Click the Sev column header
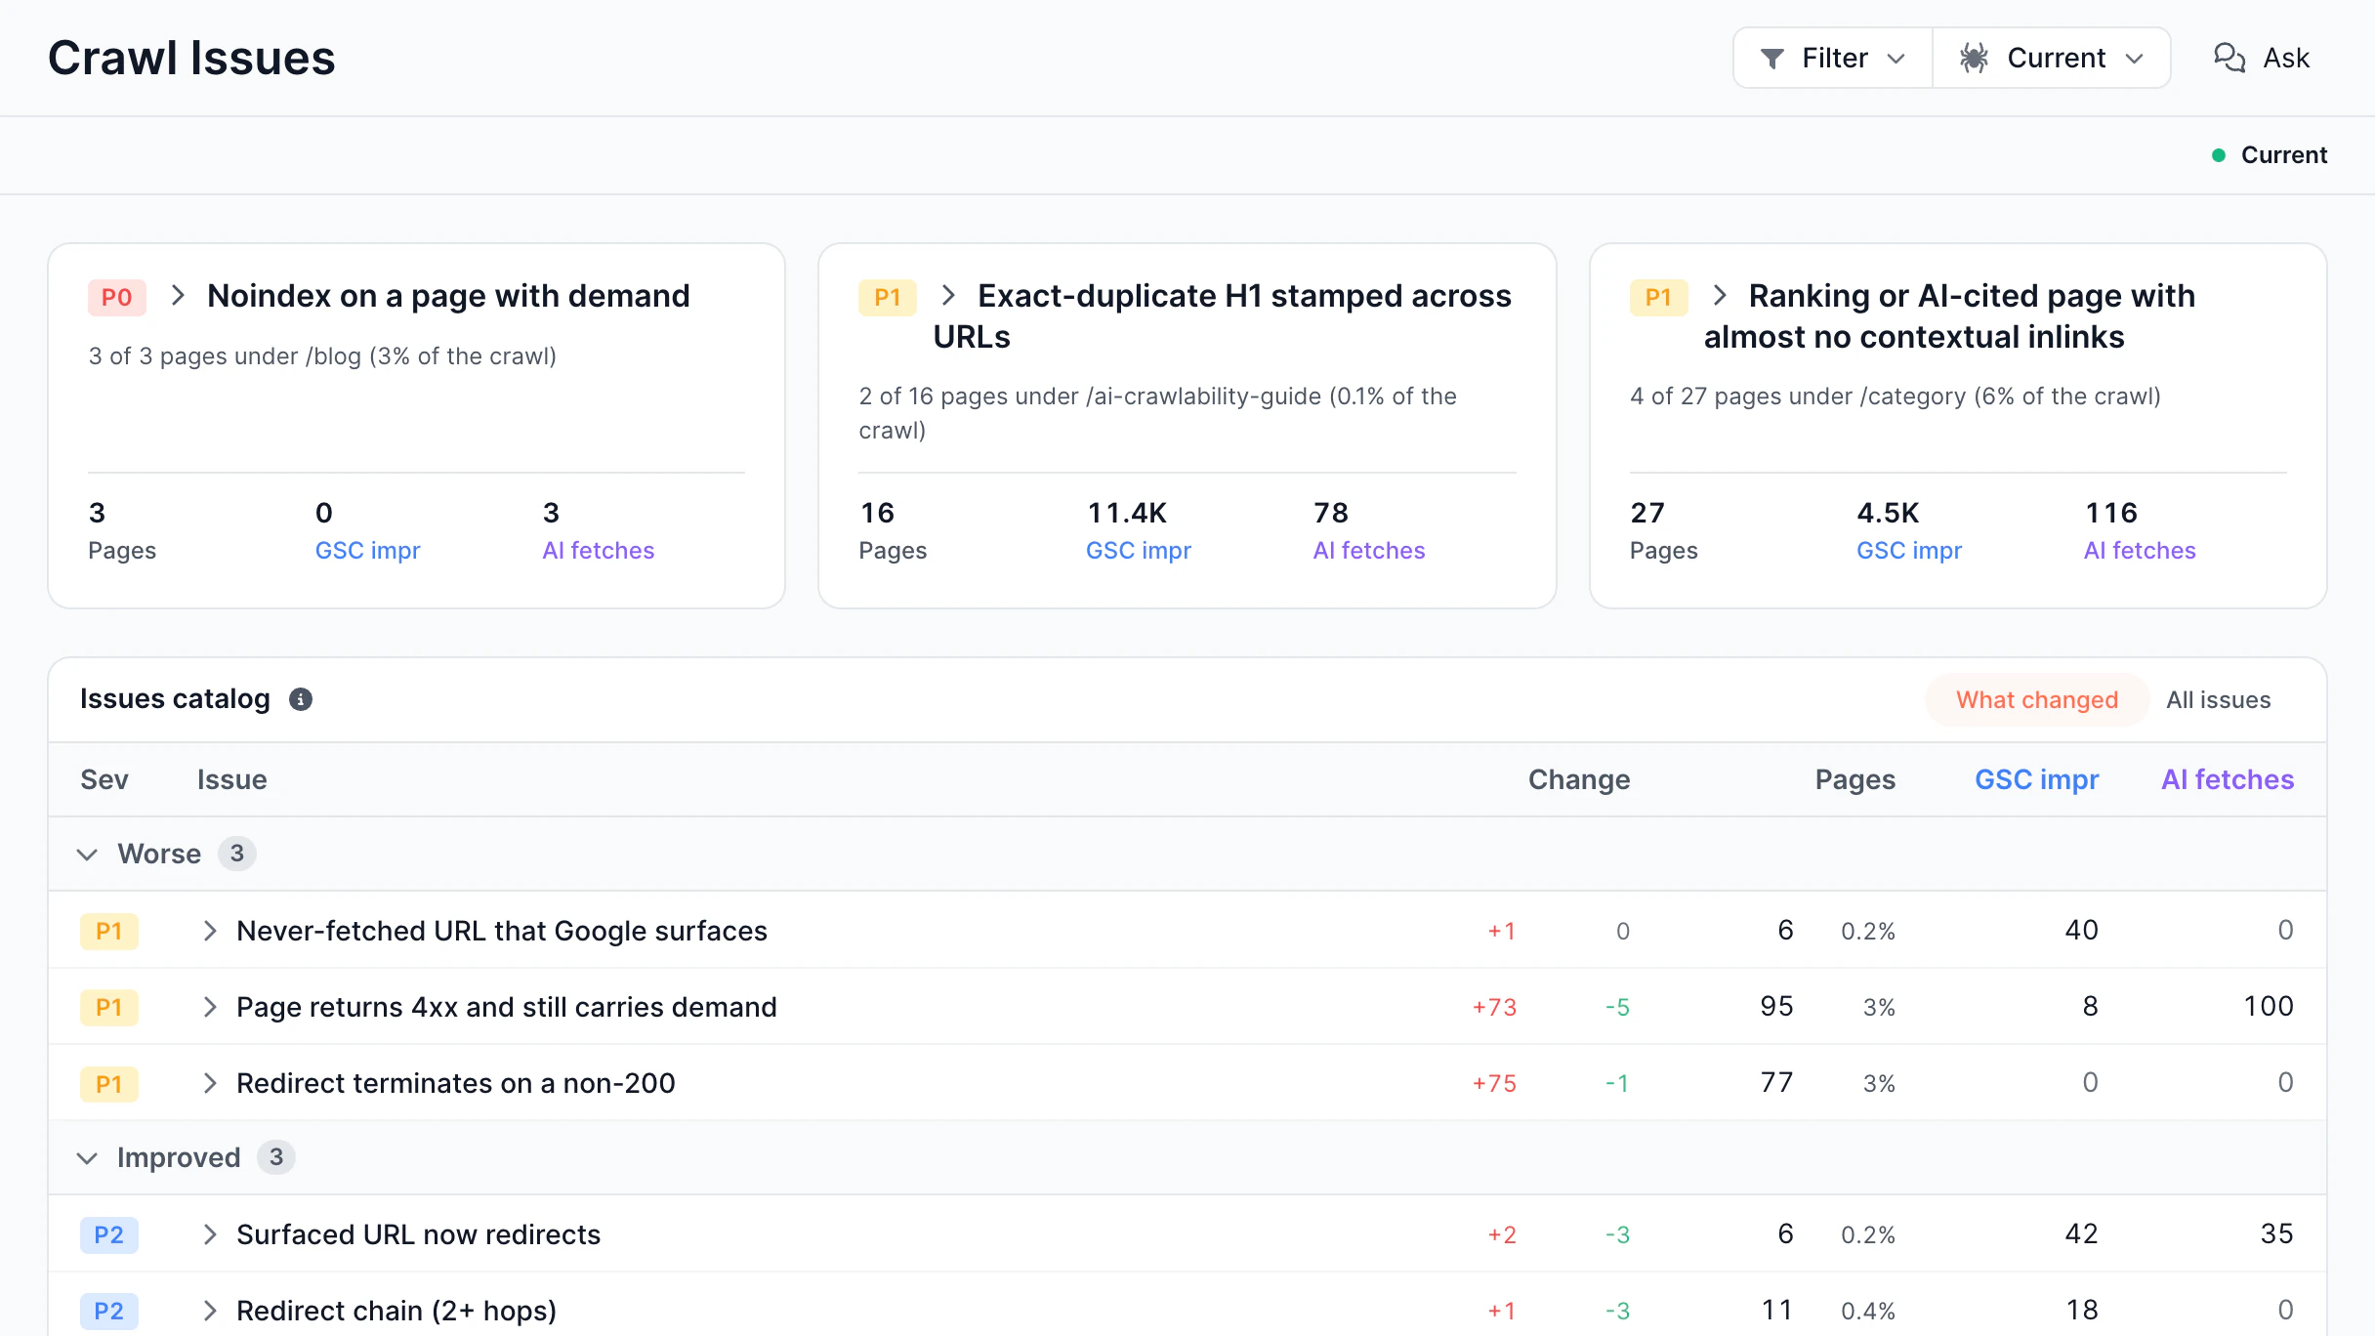 tap(104, 779)
